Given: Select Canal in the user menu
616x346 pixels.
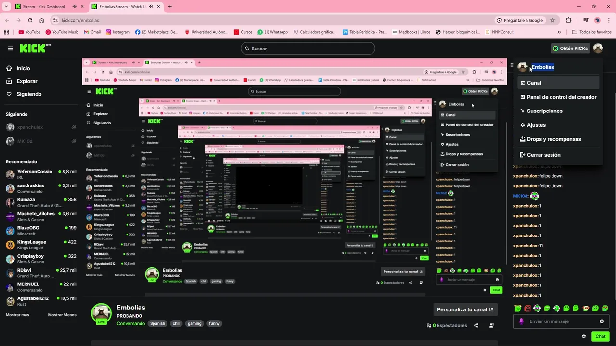Looking at the screenshot, I should [558, 83].
